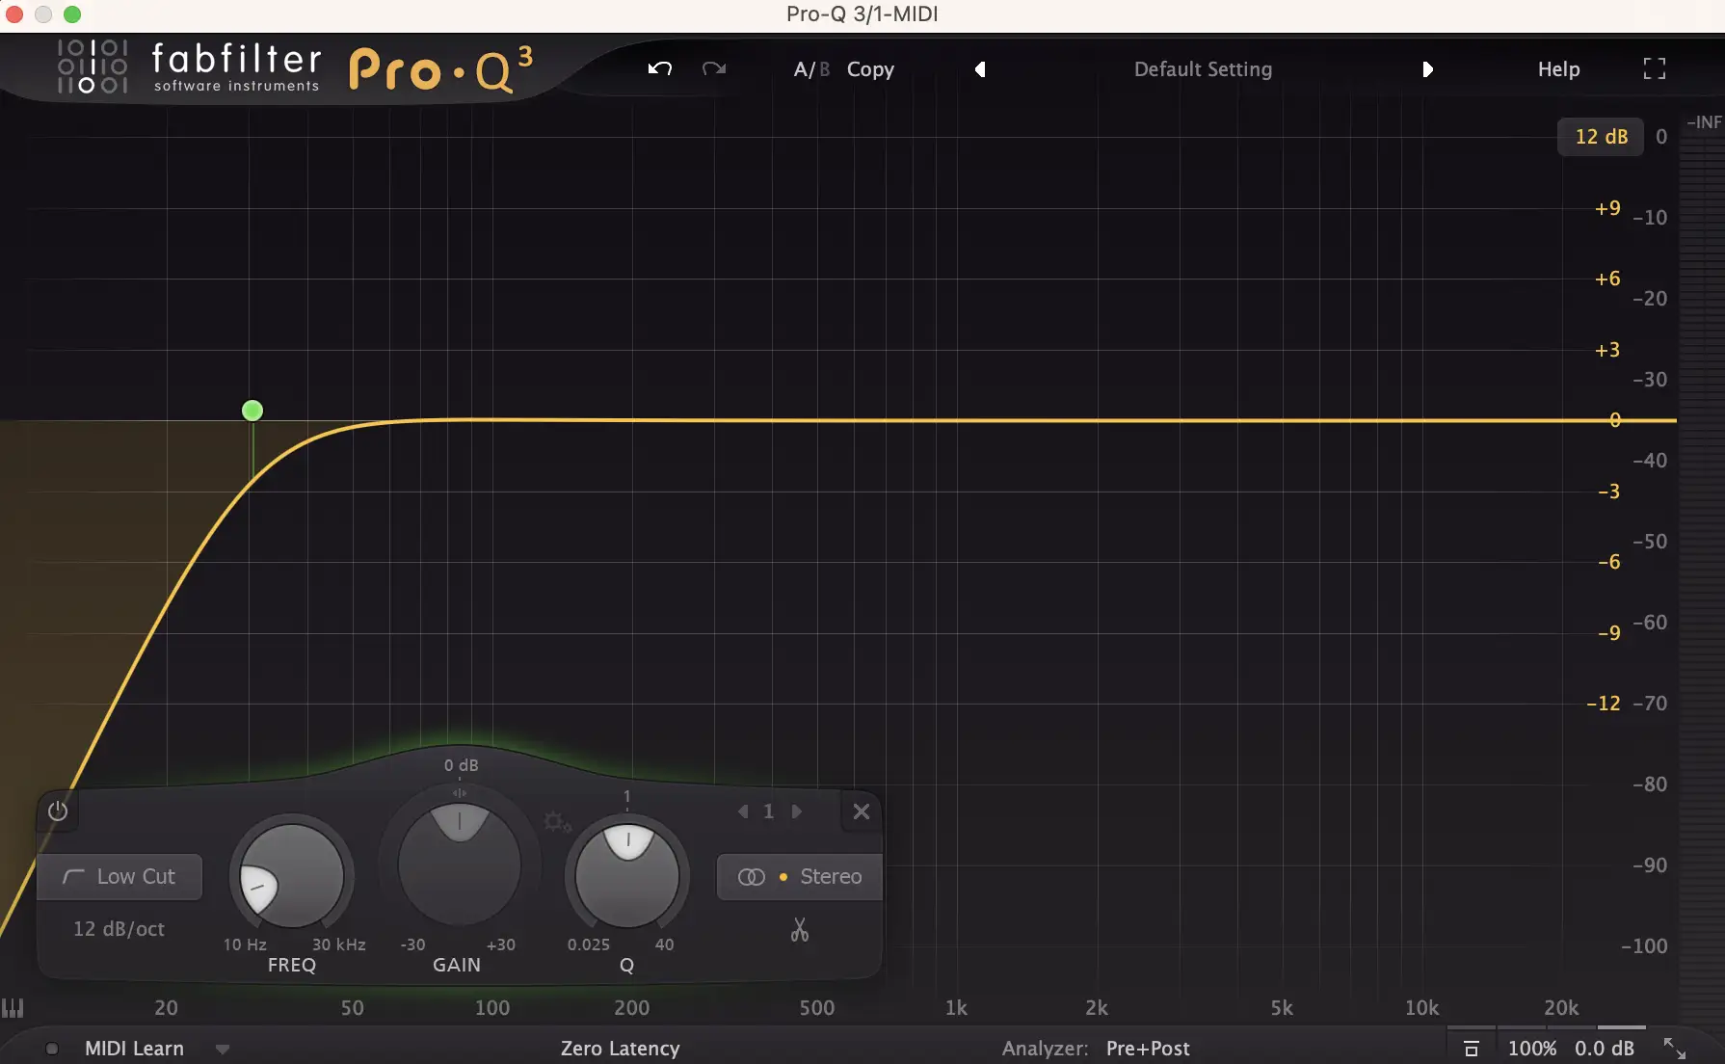Viewport: 1725px width, 1064px height.
Task: Click the Zero Latency processing mode button
Action: 620,1049
